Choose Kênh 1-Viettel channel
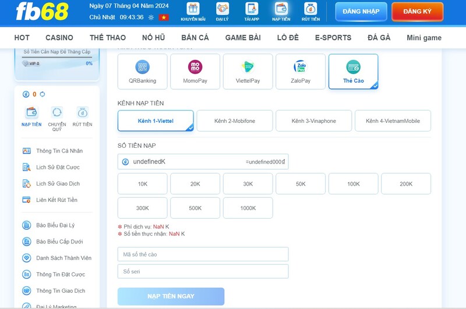 (x=156, y=121)
